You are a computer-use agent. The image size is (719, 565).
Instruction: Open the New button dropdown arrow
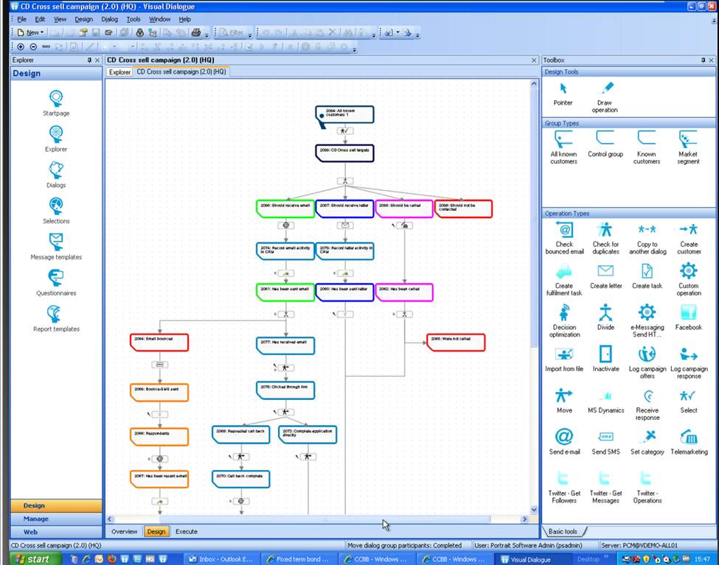coord(41,32)
